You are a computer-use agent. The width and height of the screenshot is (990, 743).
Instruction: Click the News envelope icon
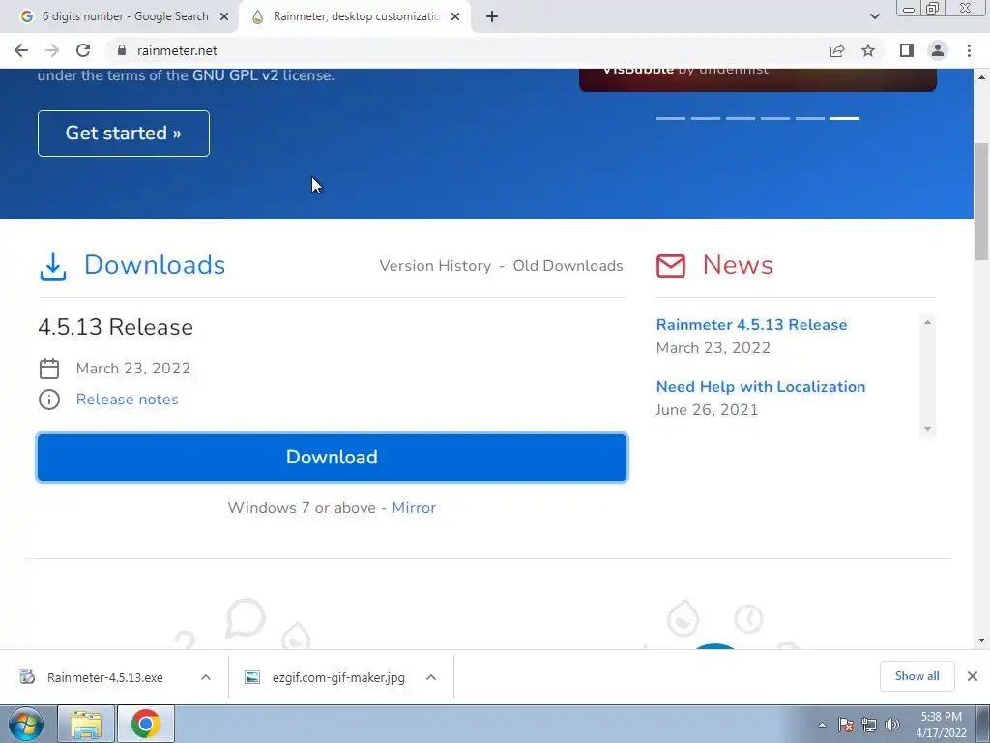[671, 266]
